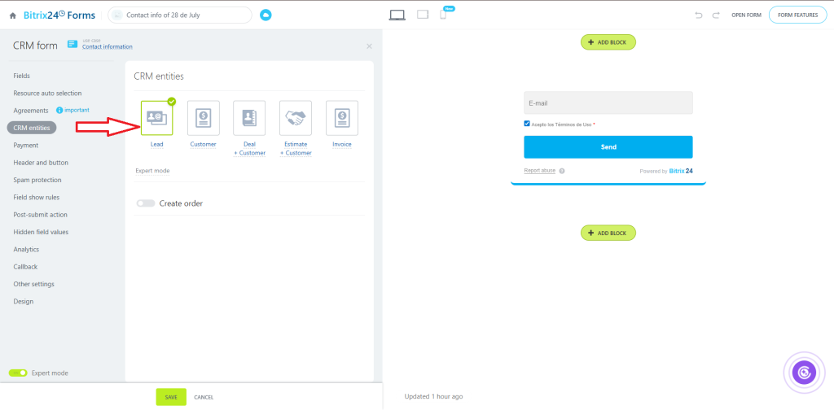Click the blue cloud publish icon
The height and width of the screenshot is (410, 834).
pos(266,15)
